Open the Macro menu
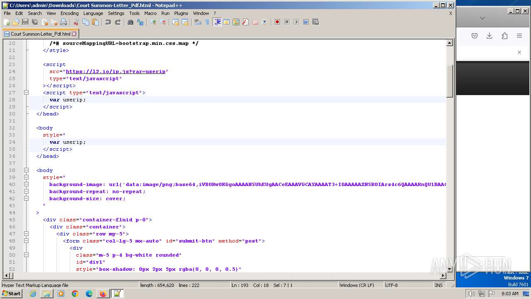 [151, 13]
